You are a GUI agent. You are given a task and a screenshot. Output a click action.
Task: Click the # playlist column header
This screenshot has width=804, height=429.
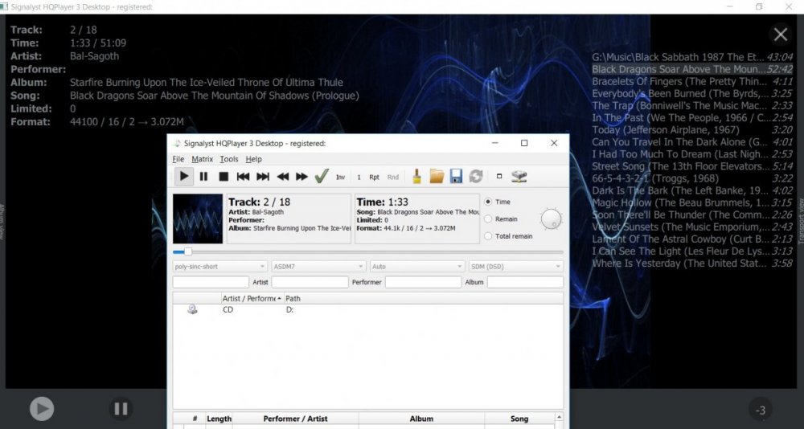tap(195, 419)
